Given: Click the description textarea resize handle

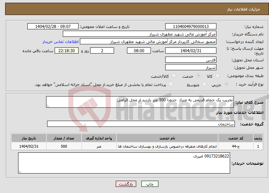Looking at the screenshot, I should [x=48, y=106].
